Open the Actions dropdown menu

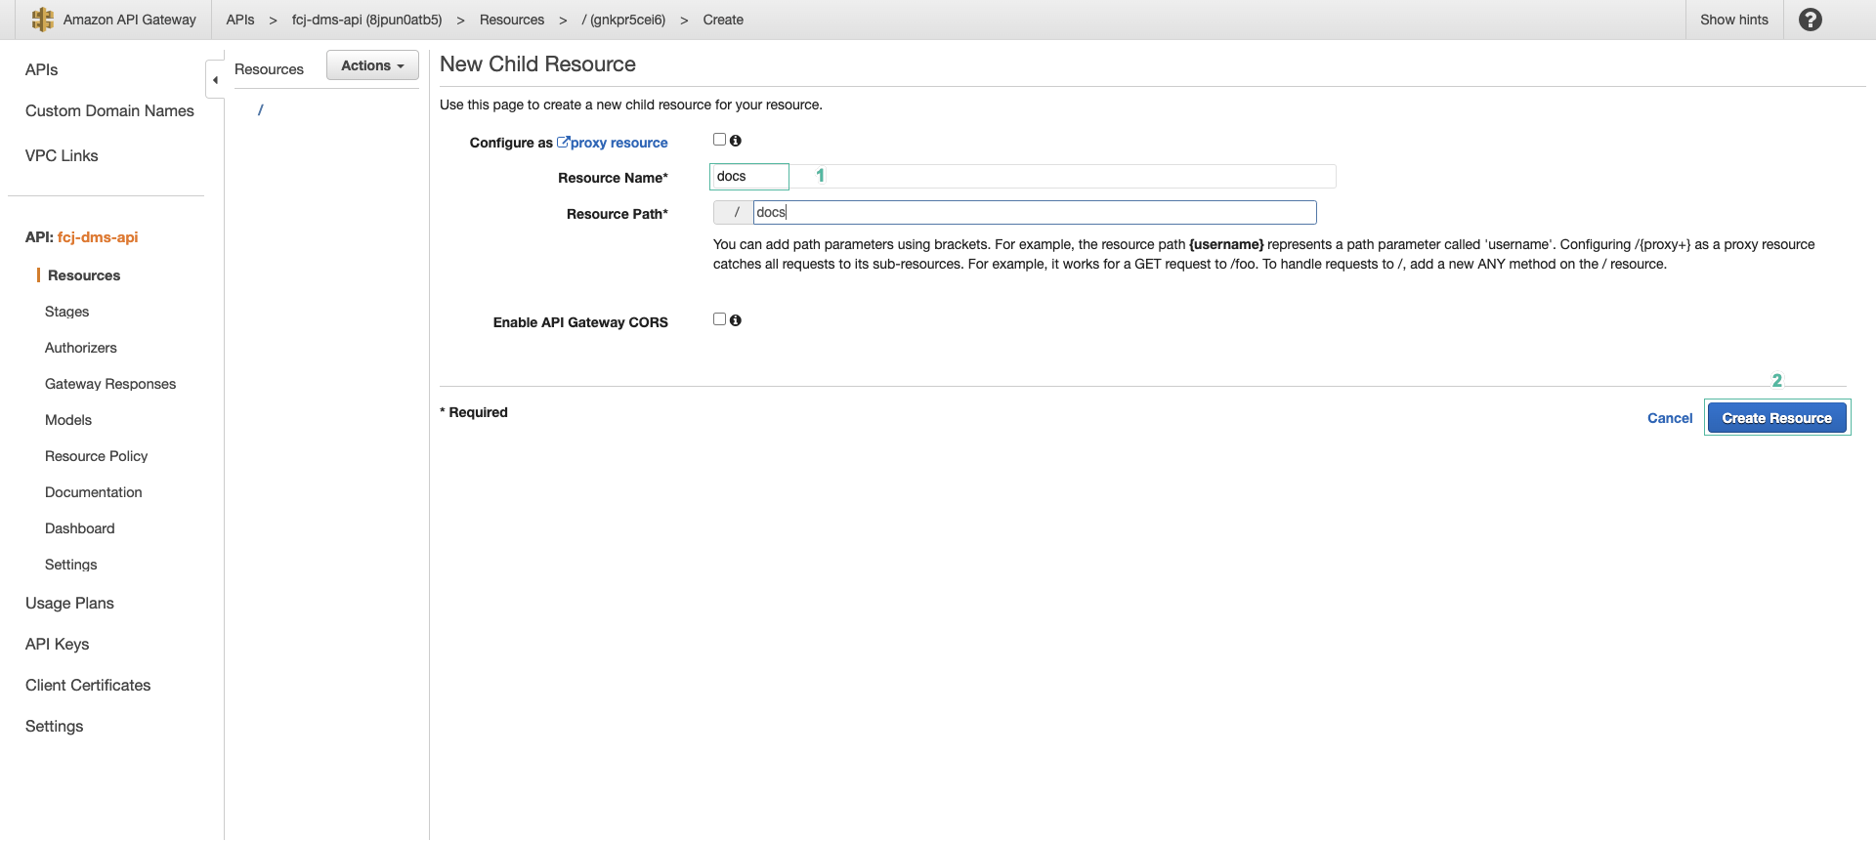(x=372, y=65)
